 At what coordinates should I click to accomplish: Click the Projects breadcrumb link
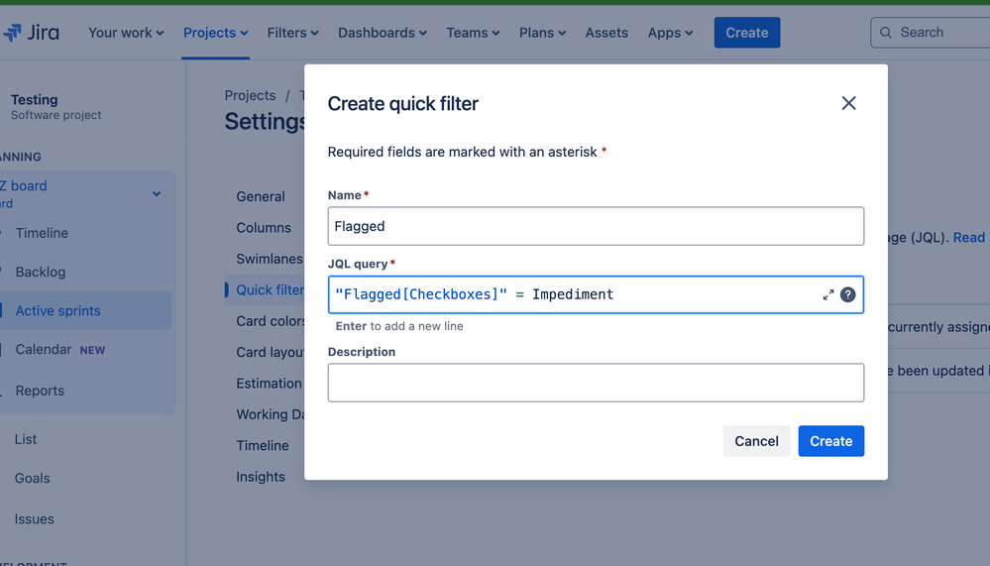(x=250, y=95)
